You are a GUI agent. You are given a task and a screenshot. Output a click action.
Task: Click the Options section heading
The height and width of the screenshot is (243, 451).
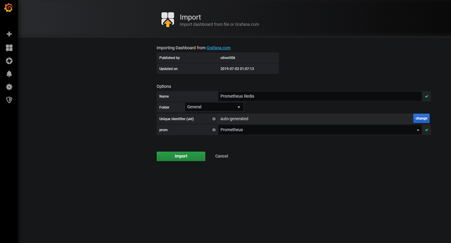[164, 87]
